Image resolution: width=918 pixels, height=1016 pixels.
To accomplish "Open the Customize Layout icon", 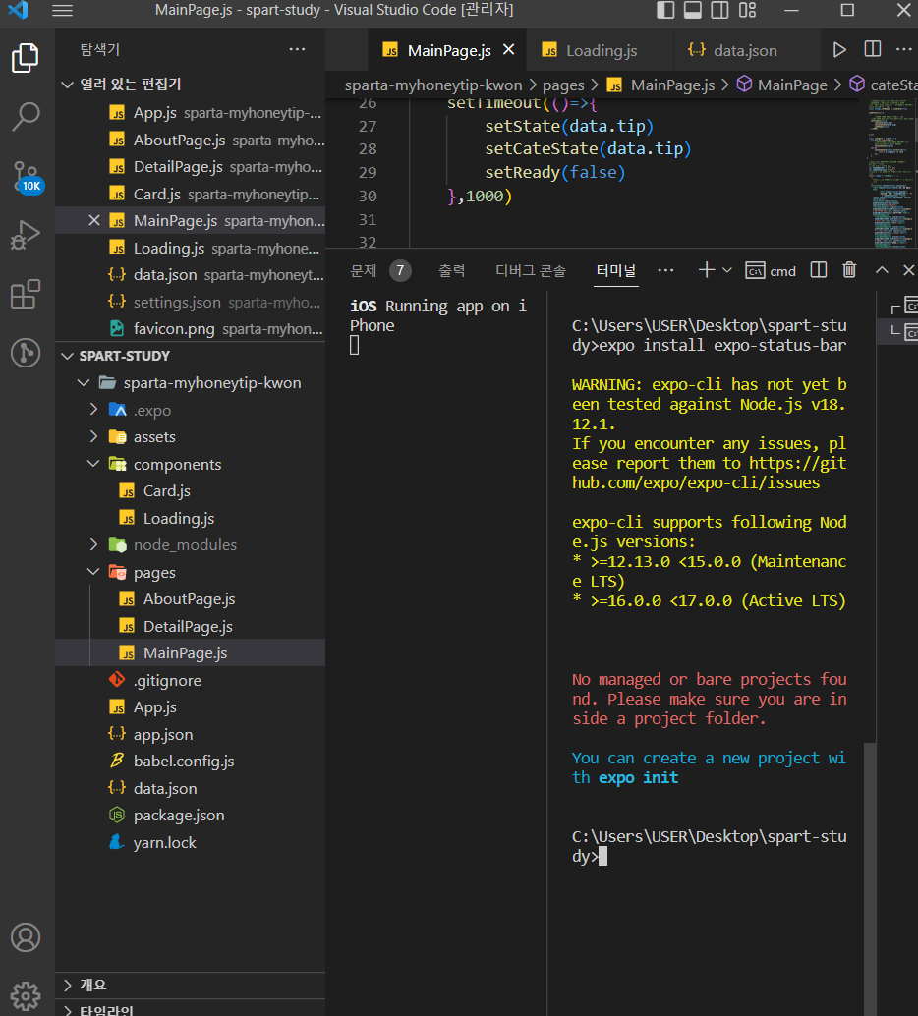I will tap(748, 10).
